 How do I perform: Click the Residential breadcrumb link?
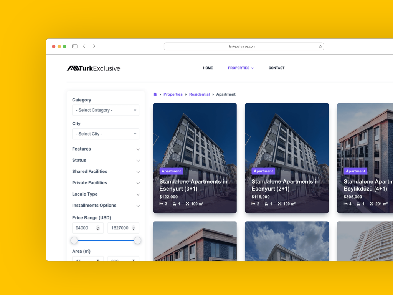(x=199, y=94)
